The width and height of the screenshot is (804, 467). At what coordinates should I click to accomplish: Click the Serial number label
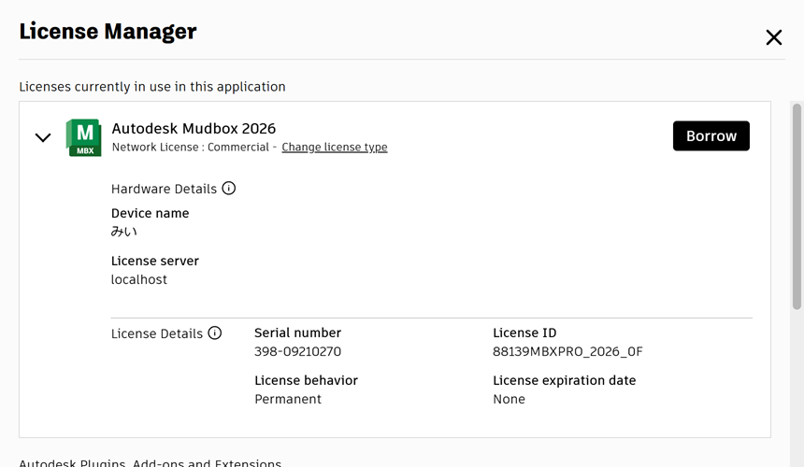(298, 333)
